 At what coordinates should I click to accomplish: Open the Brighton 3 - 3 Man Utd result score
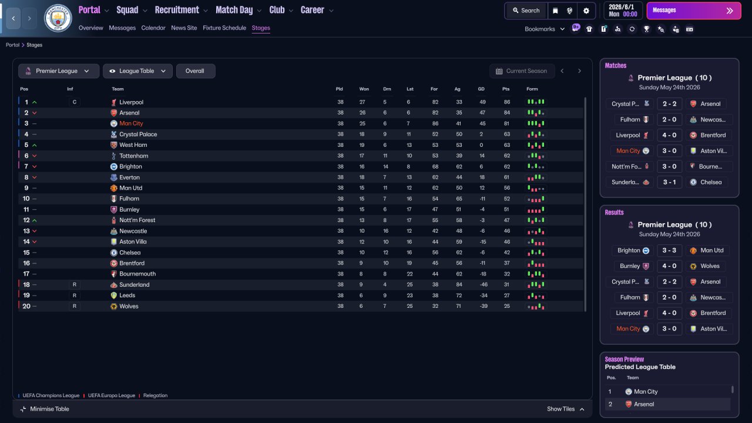tap(669, 250)
